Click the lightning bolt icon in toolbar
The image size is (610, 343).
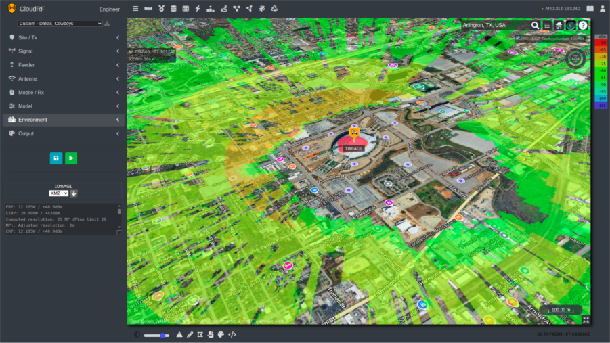pyautogui.click(x=198, y=9)
